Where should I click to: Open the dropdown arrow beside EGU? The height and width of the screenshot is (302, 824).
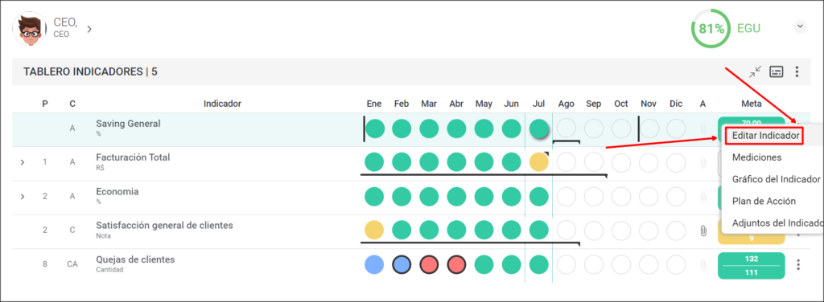click(x=800, y=27)
